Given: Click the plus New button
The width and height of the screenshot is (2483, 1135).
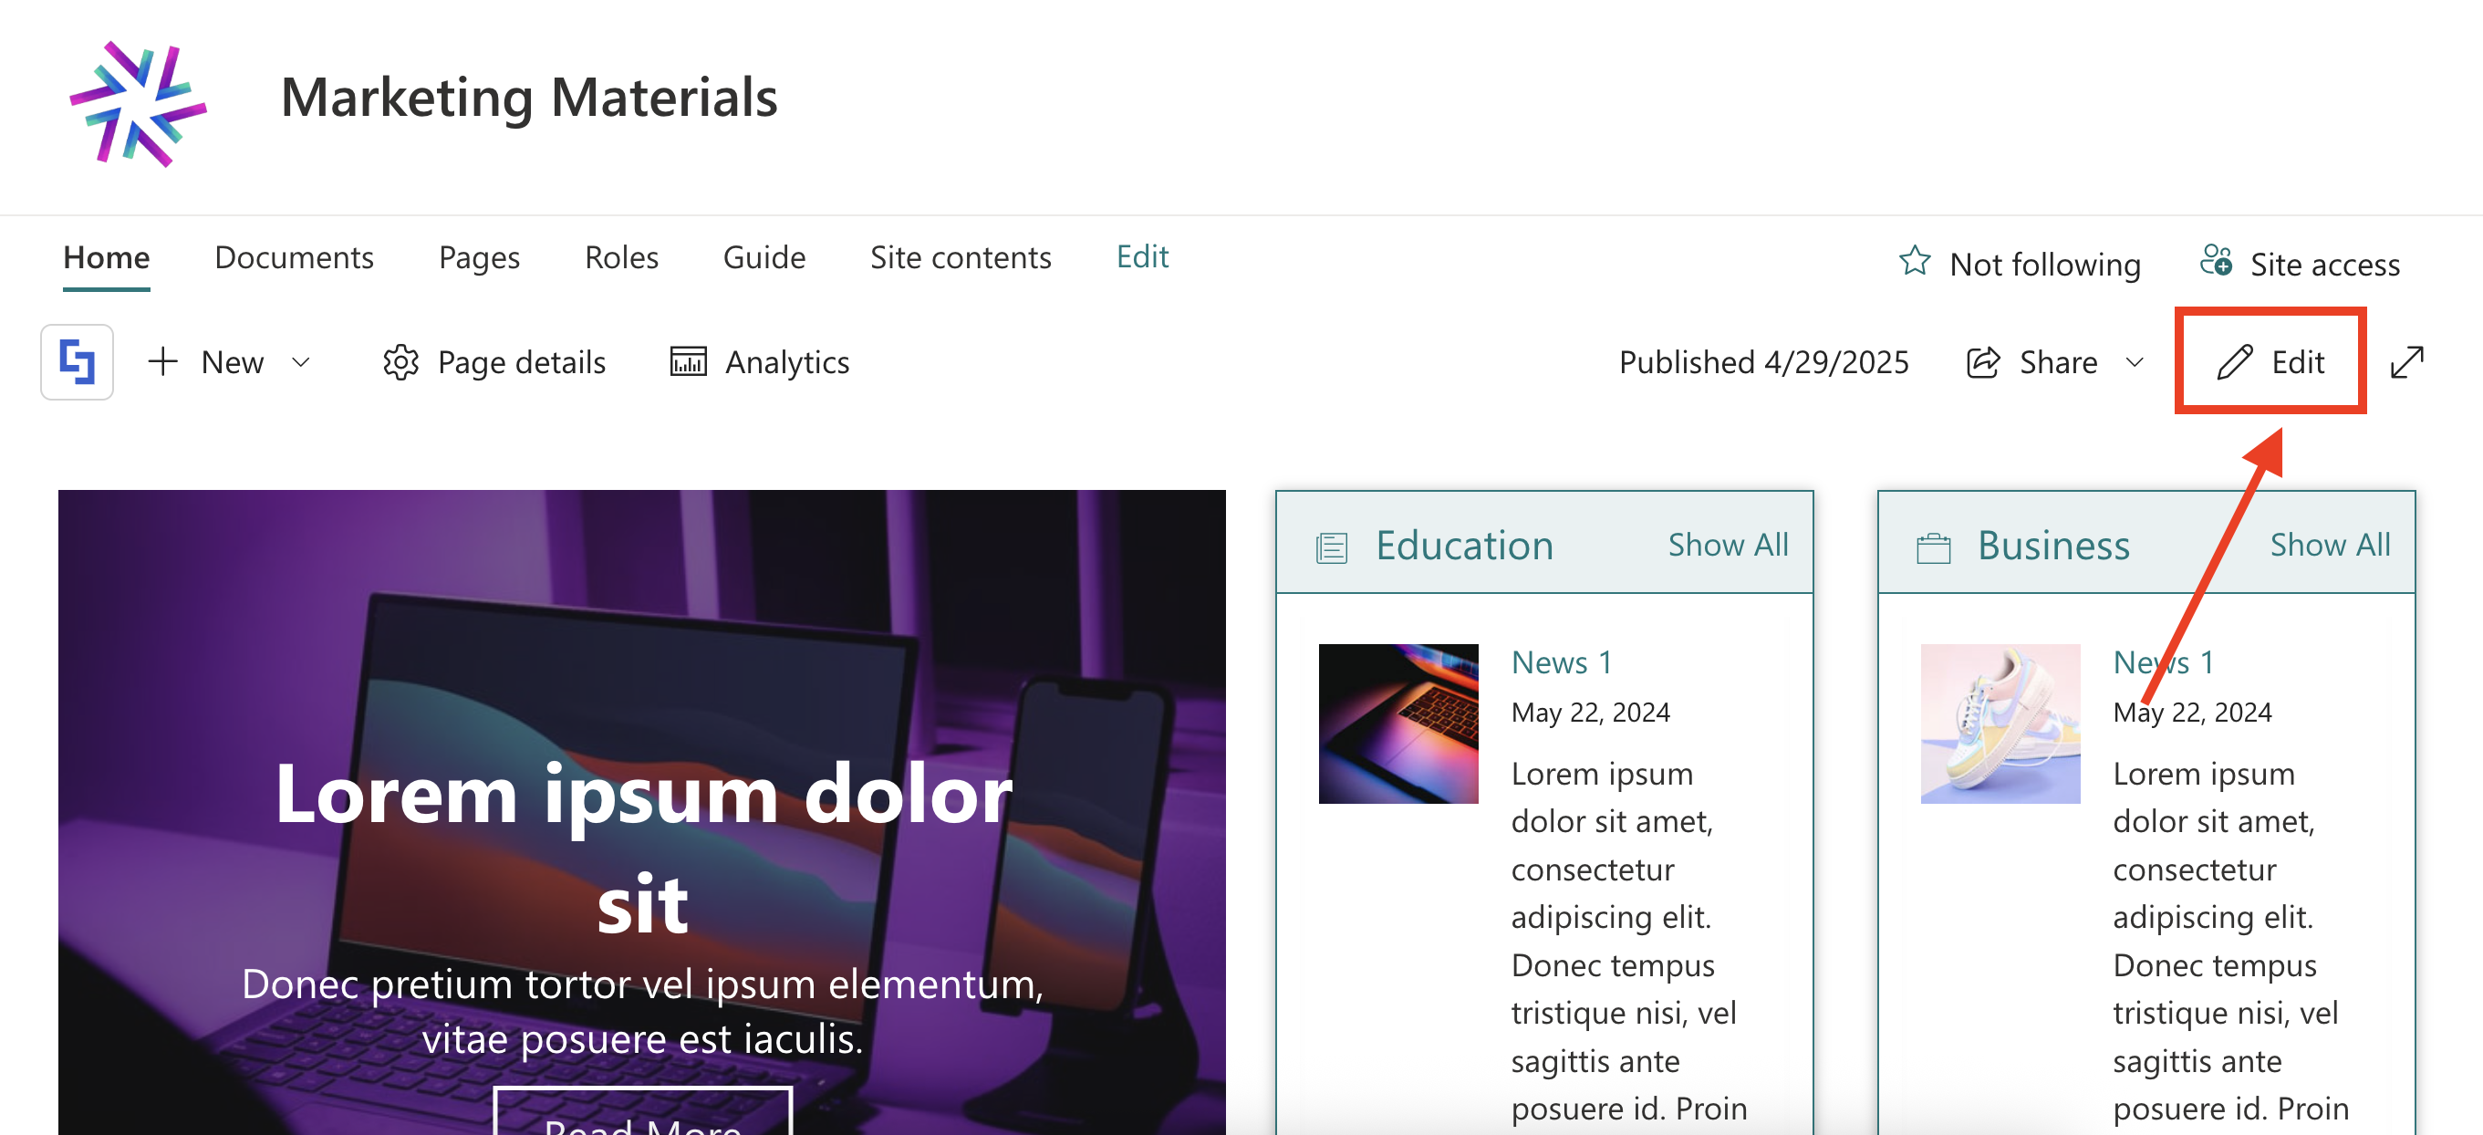Looking at the screenshot, I should tap(207, 361).
